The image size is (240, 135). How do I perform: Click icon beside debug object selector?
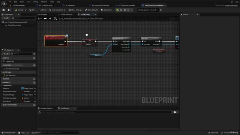click(161, 10)
